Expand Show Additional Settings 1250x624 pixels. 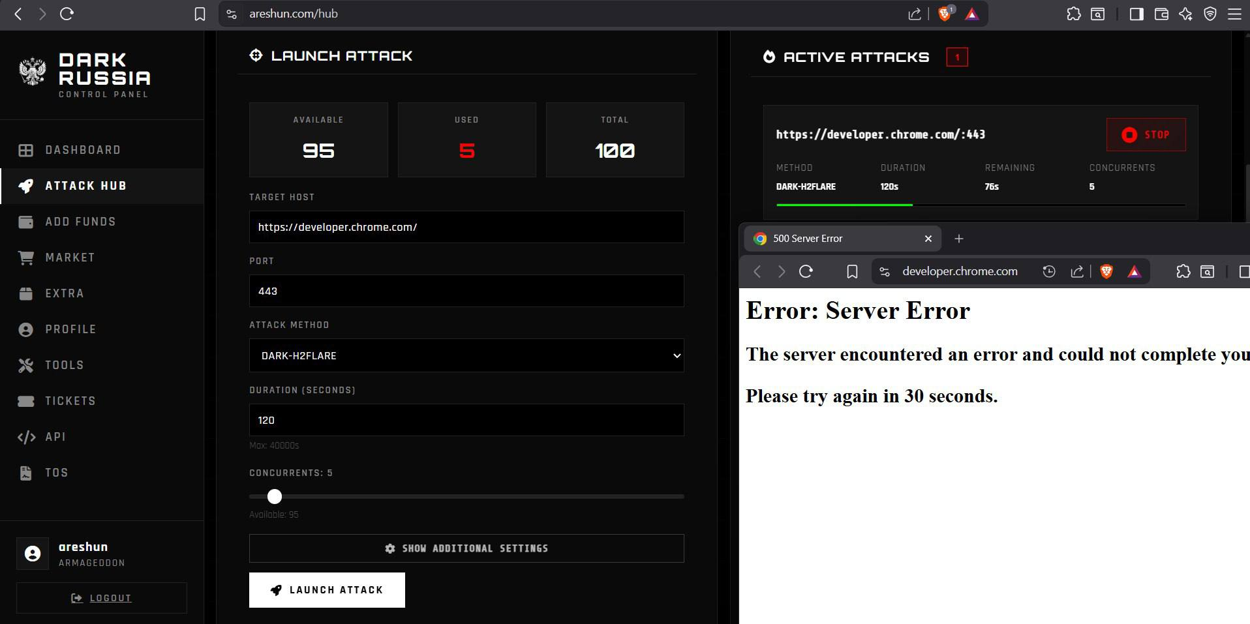466,548
